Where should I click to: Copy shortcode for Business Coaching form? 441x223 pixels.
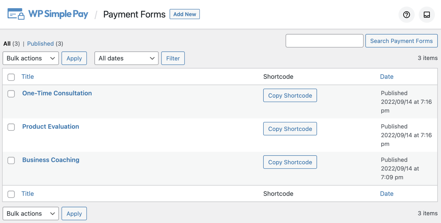tap(290, 162)
